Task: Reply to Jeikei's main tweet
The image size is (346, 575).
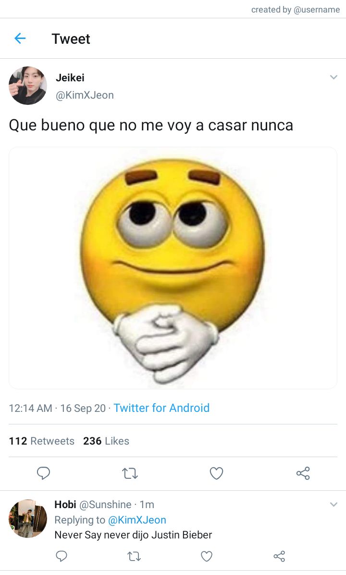Action: [x=44, y=473]
